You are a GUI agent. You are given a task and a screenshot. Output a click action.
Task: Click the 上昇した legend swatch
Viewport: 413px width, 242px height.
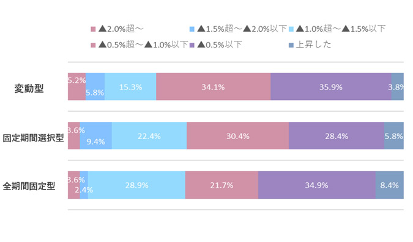pos(291,45)
